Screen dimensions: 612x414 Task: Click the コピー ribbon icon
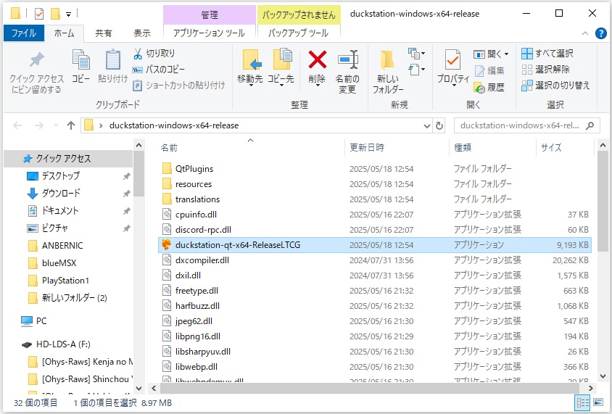coord(80,60)
